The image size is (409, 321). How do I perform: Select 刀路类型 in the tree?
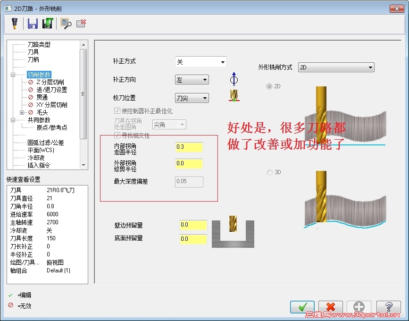click(39, 44)
